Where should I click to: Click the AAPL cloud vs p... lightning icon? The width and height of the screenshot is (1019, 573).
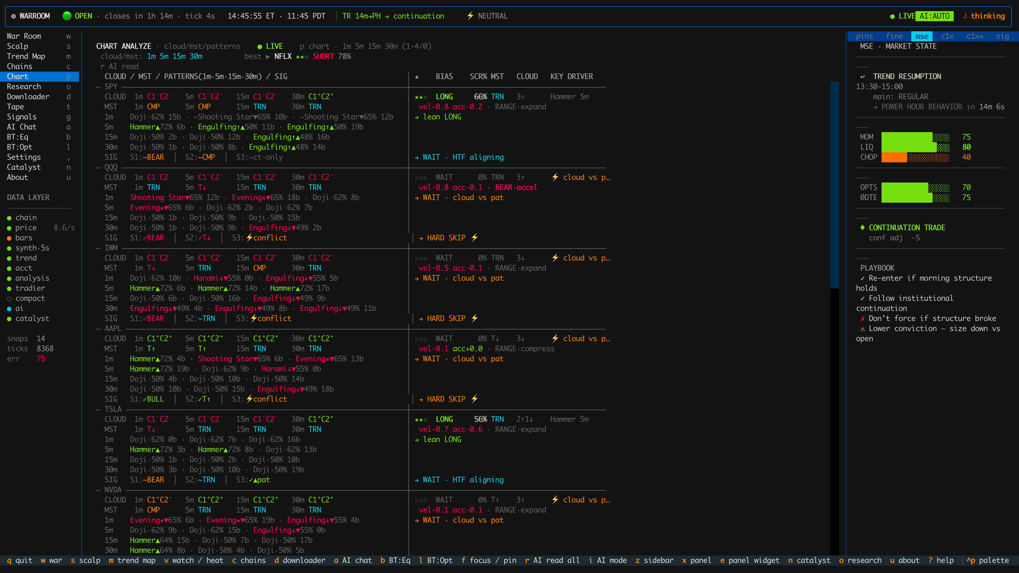click(x=555, y=339)
